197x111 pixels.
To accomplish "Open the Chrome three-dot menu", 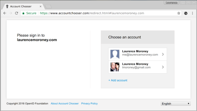I will pos(192,13).
